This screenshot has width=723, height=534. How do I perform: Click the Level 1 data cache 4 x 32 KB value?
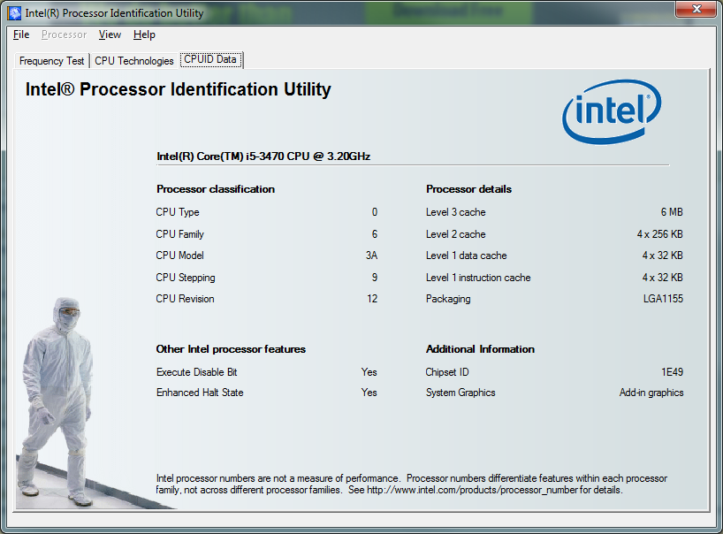(663, 256)
